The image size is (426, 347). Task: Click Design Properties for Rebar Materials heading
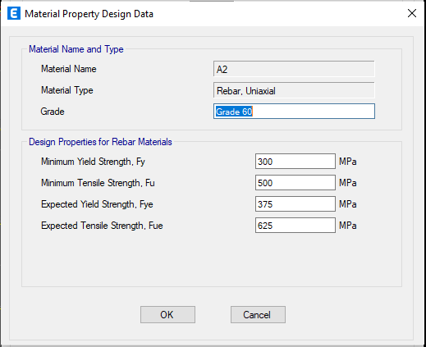click(x=100, y=142)
